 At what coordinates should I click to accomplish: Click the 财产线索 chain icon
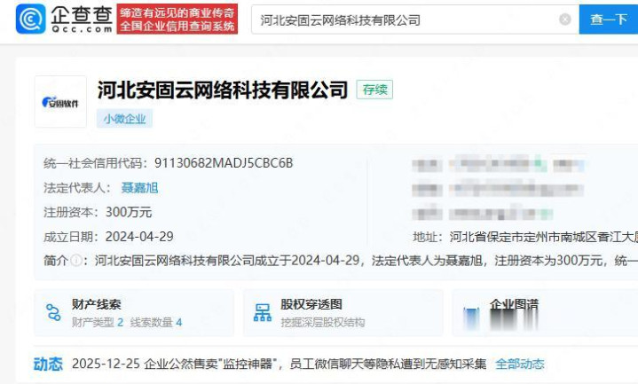pos(53,312)
